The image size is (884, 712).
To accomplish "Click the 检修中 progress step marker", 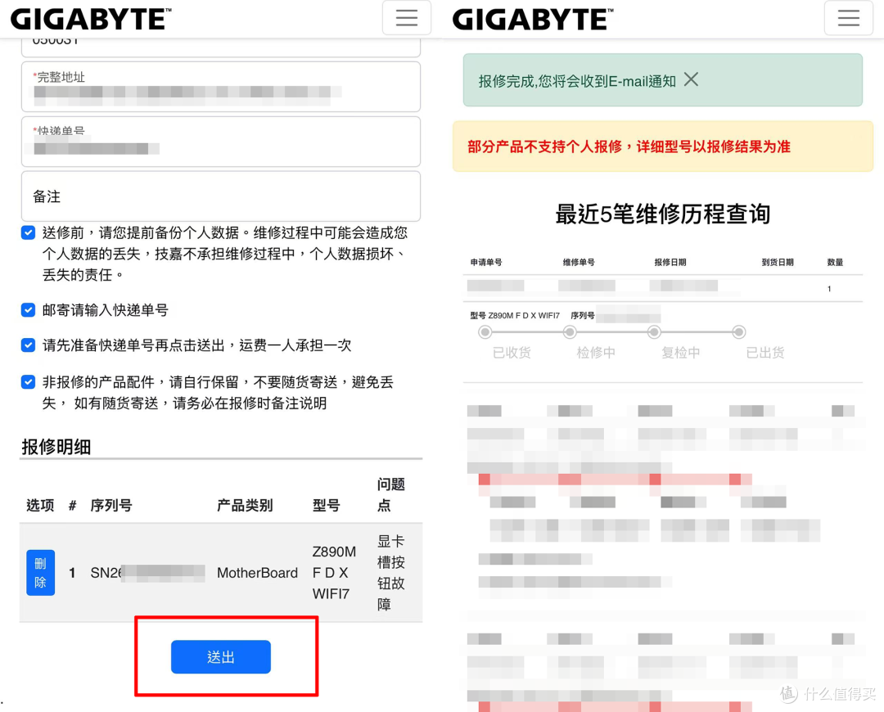I will pos(570,332).
